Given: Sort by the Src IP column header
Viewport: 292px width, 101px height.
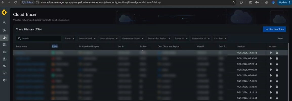Looking at the screenshot, I should point(121,46).
